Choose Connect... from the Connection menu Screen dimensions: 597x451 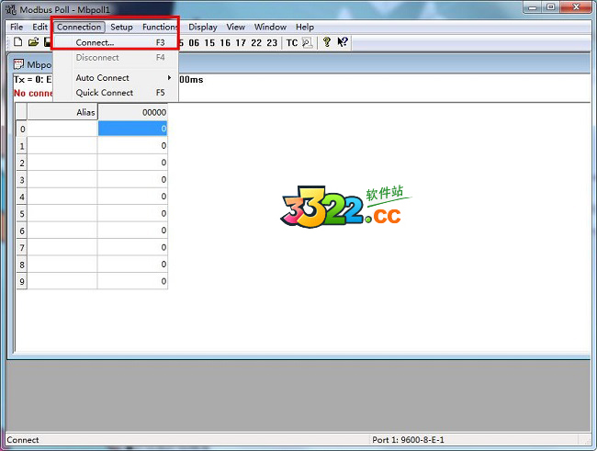coord(95,42)
